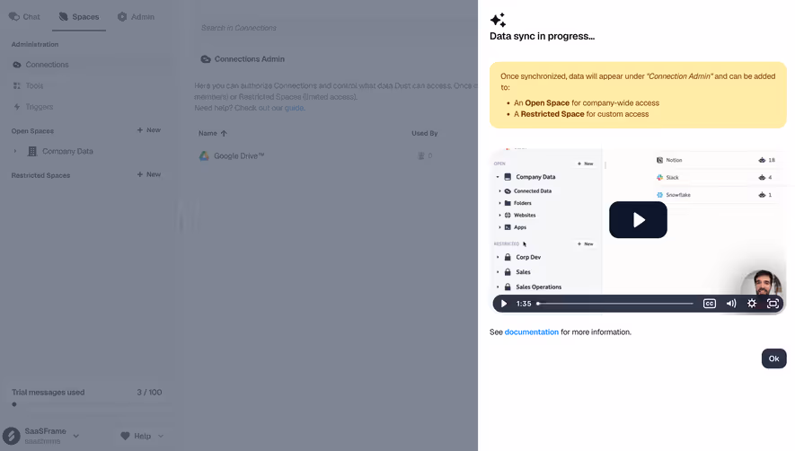The image size is (795, 451).
Task: Click the Google Drive logo icon
Action: tap(204, 155)
